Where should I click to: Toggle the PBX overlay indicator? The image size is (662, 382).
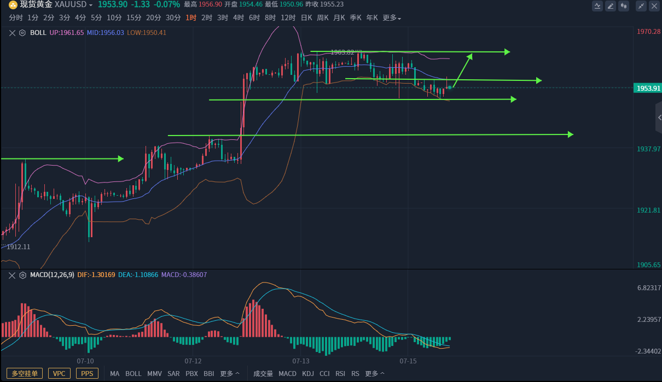[191, 374]
